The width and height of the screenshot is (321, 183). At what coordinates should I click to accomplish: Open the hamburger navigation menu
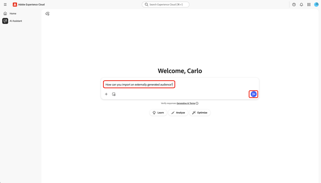pyautogui.click(x=5, y=5)
